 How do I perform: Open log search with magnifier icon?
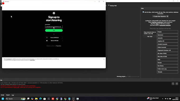[x=173, y=84]
